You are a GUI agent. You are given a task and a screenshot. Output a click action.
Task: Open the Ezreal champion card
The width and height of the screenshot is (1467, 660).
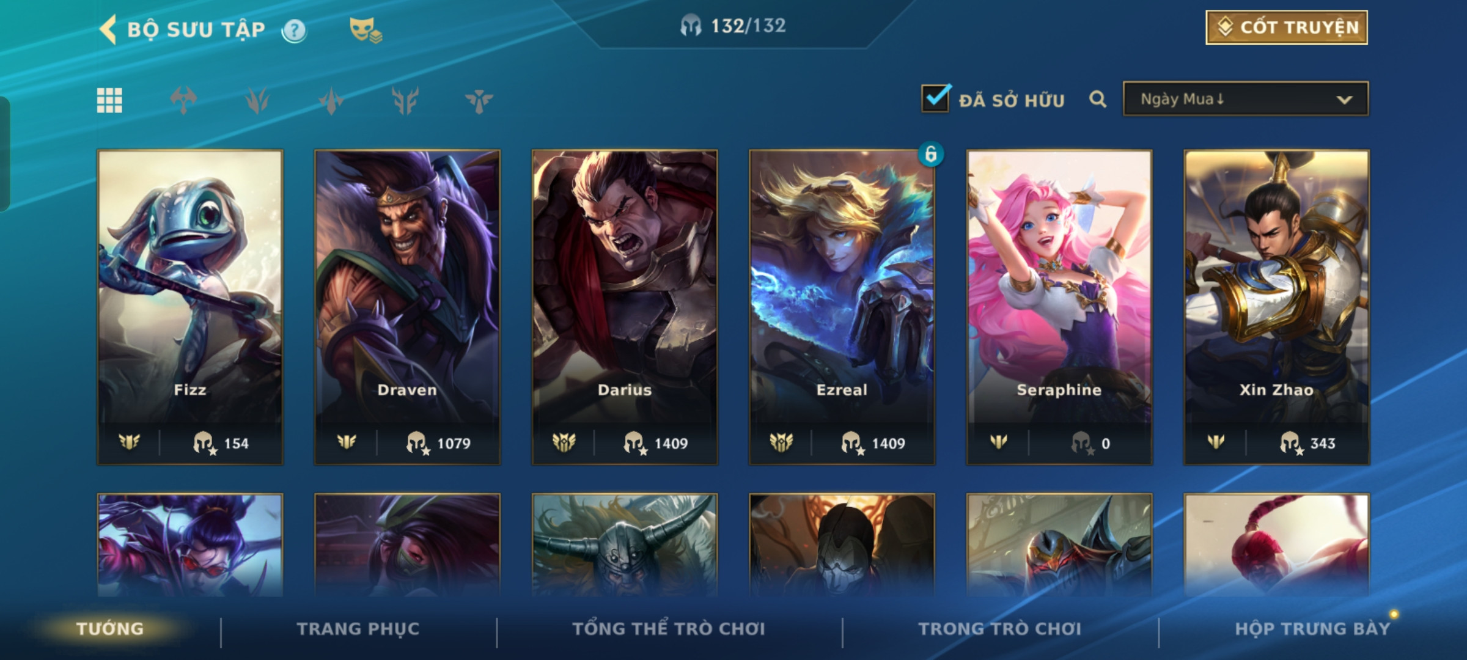pyautogui.click(x=842, y=307)
